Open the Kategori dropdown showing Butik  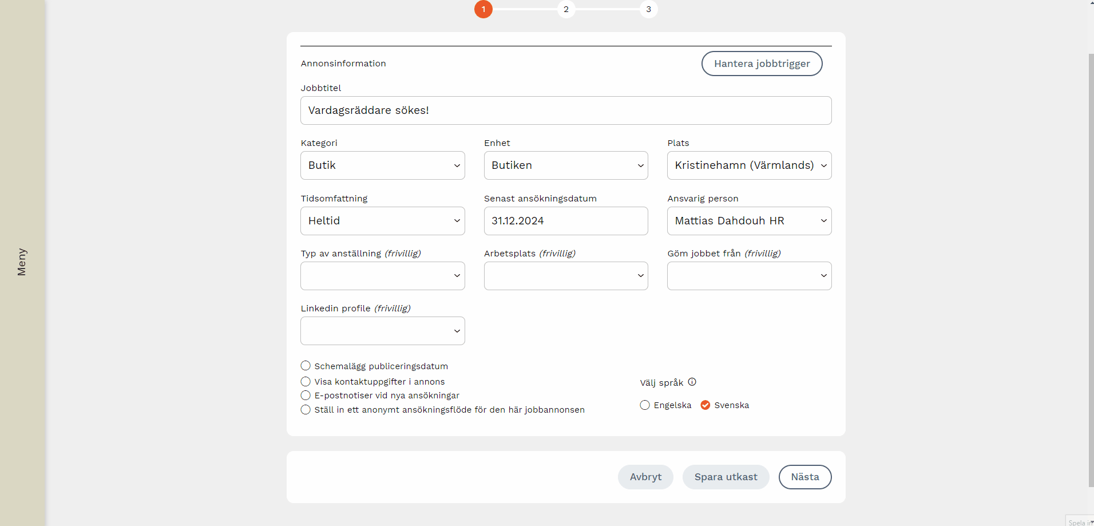tap(382, 165)
